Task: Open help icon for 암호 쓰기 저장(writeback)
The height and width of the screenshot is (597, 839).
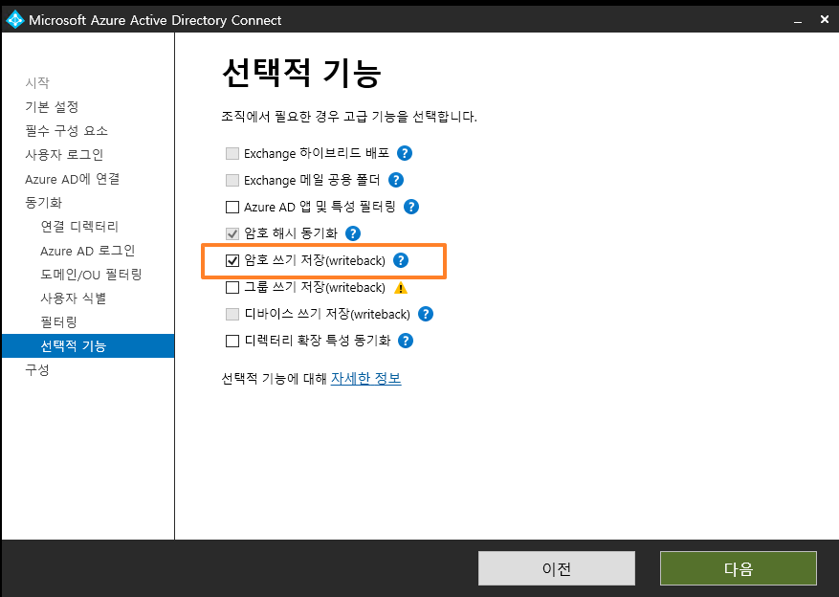Action: point(400,260)
